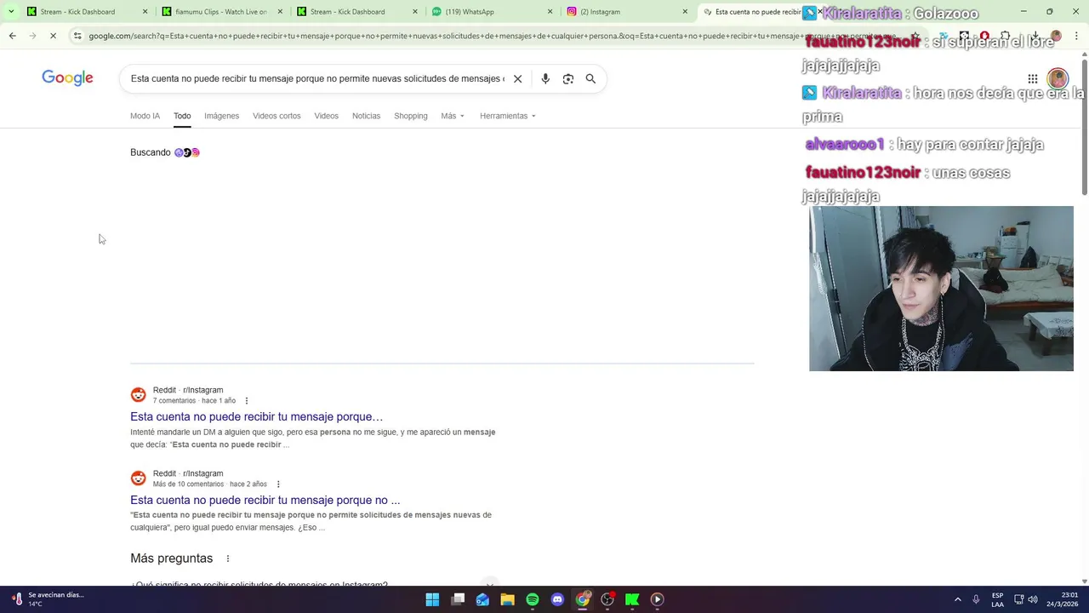Switch ESP LAA keyboard language
This screenshot has width=1089, height=613.
[997, 599]
